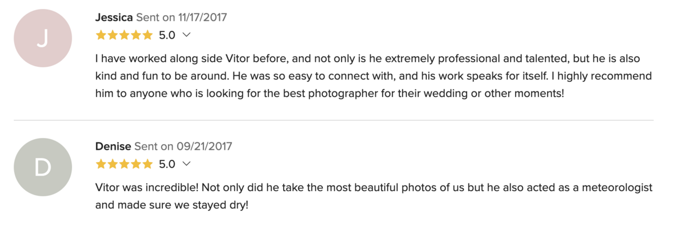Expand Denise's rating breakdown chevron
Viewport: 674px width, 226px height.
(x=187, y=164)
